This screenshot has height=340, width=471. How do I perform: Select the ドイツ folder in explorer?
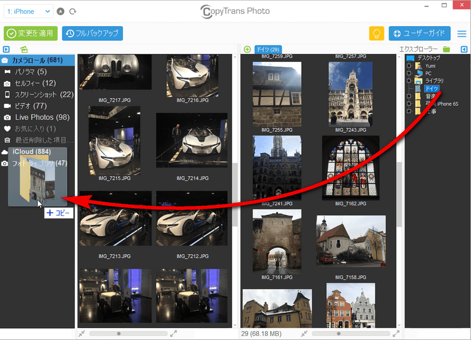click(x=432, y=88)
